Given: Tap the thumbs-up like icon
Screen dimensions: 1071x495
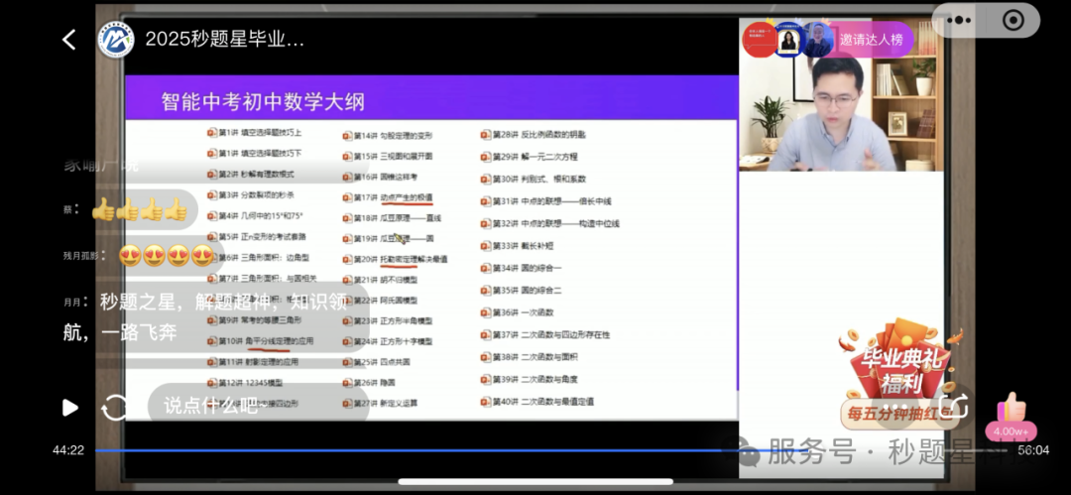Looking at the screenshot, I should click(x=1011, y=408).
